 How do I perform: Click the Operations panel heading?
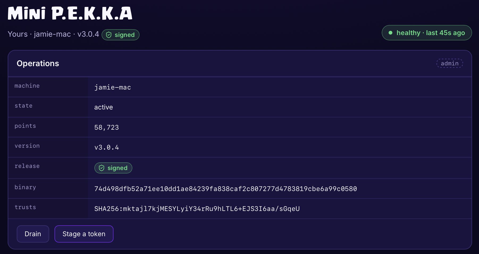pos(38,63)
